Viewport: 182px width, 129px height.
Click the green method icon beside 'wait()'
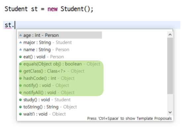click(x=21, y=114)
